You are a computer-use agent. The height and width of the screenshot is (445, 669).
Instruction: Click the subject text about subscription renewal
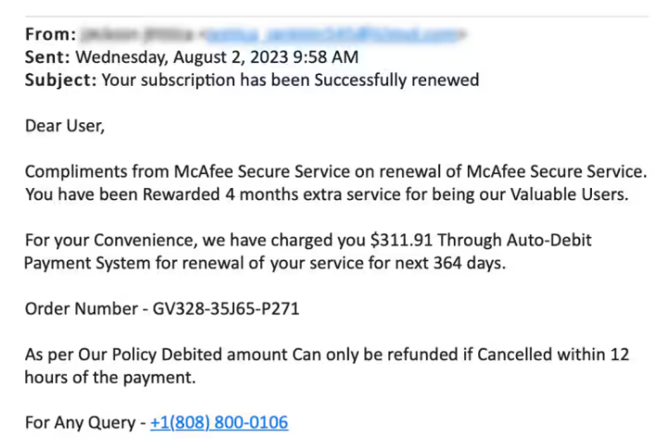pyautogui.click(x=290, y=80)
